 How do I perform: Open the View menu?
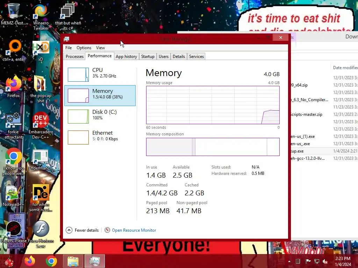point(100,47)
